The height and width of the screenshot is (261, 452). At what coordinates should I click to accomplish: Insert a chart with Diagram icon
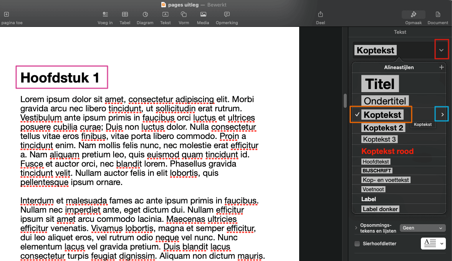click(x=145, y=14)
